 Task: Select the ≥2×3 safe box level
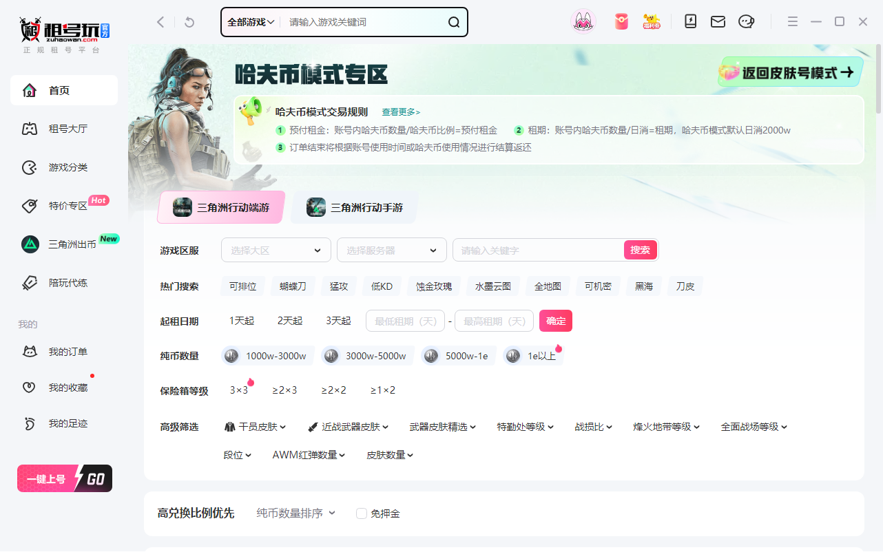click(284, 390)
